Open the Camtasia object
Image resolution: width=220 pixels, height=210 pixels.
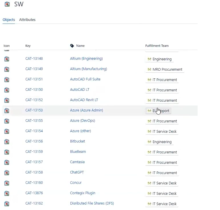77,162
